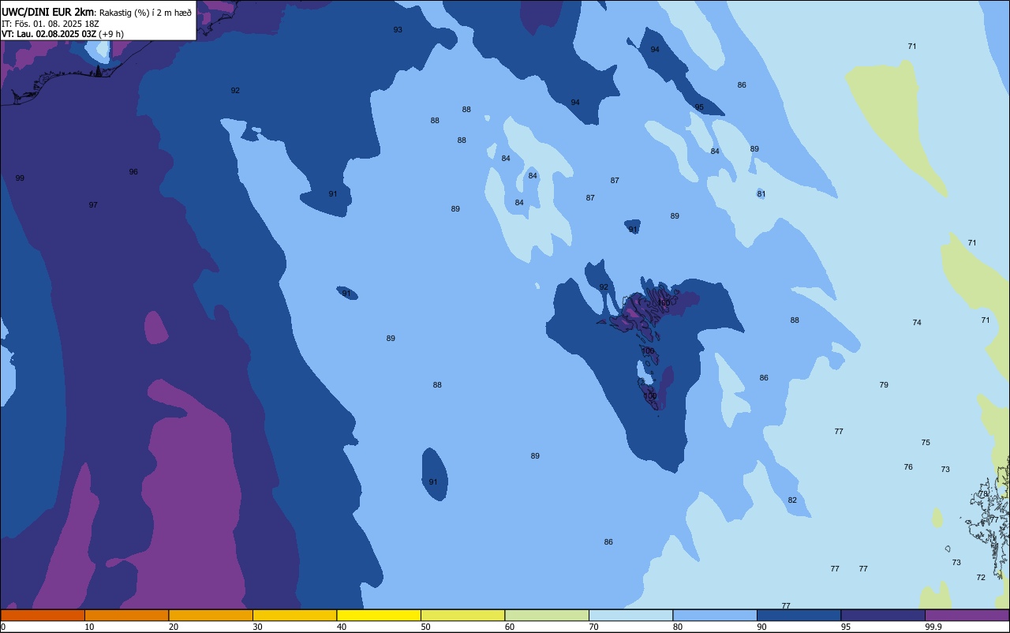Click the legend tick label 50
1010x633 pixels.
click(x=425, y=627)
